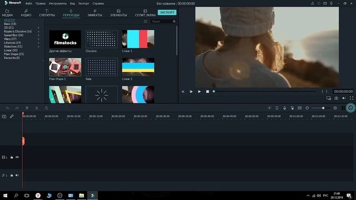356x200 pixels.
Task: Open the edit adjustments icon beside the scissors
Action: [x=47, y=108]
